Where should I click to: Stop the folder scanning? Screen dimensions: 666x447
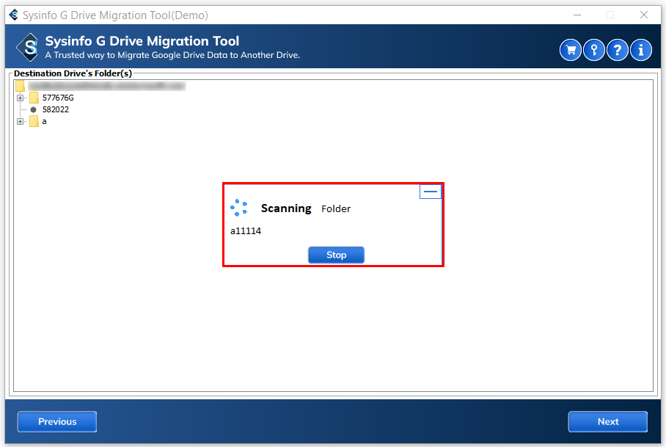336,255
